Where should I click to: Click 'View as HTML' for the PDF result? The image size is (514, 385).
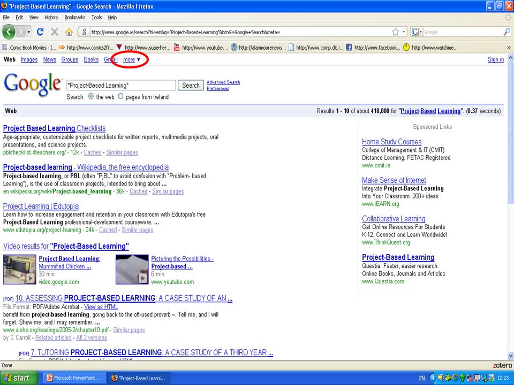(x=101, y=307)
